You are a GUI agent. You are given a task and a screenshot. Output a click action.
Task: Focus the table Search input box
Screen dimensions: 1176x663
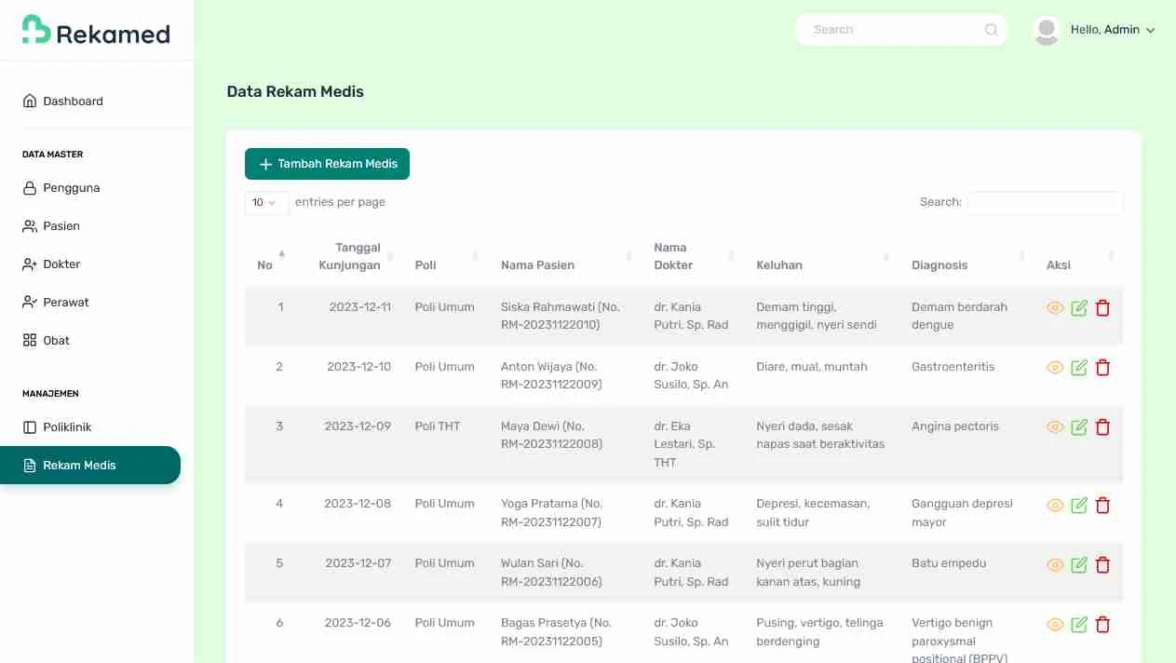point(1046,202)
